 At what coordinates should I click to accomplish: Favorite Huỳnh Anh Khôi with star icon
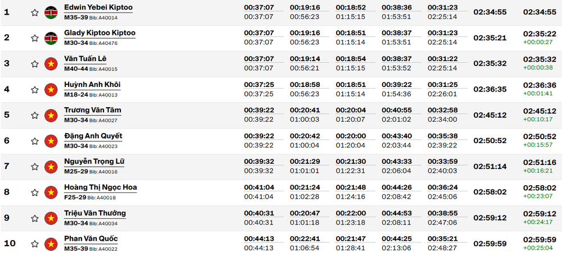(35, 90)
